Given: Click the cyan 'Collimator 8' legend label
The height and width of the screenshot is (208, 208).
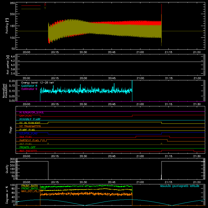Looking at the screenshot, I should (29, 86).
